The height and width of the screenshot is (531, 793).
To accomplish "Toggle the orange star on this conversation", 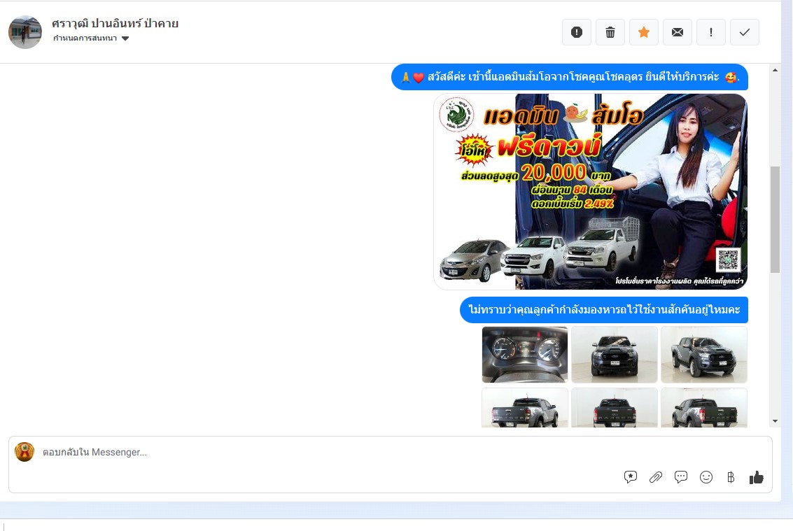I will [644, 32].
